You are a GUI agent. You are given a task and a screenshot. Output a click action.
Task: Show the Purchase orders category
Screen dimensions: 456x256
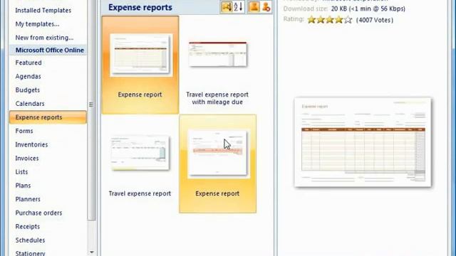38,213
